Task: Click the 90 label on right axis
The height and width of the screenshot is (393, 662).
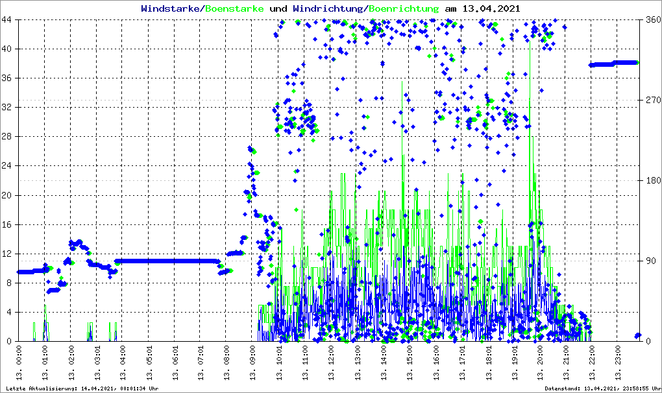Action: coord(650,261)
